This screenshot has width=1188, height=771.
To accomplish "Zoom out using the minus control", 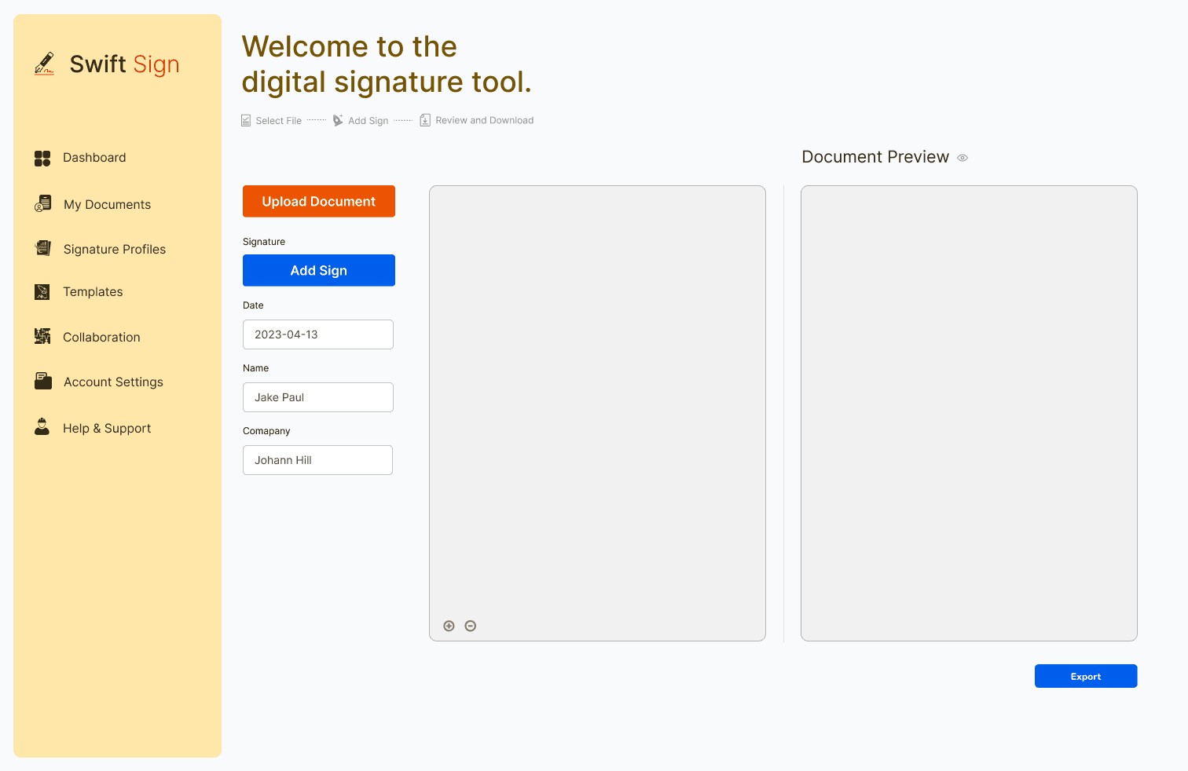I will point(470,626).
